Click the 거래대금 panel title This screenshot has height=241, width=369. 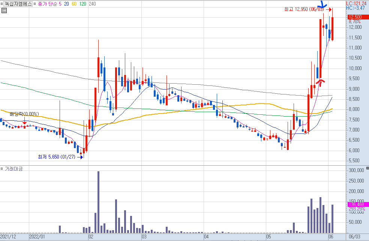click(14, 169)
